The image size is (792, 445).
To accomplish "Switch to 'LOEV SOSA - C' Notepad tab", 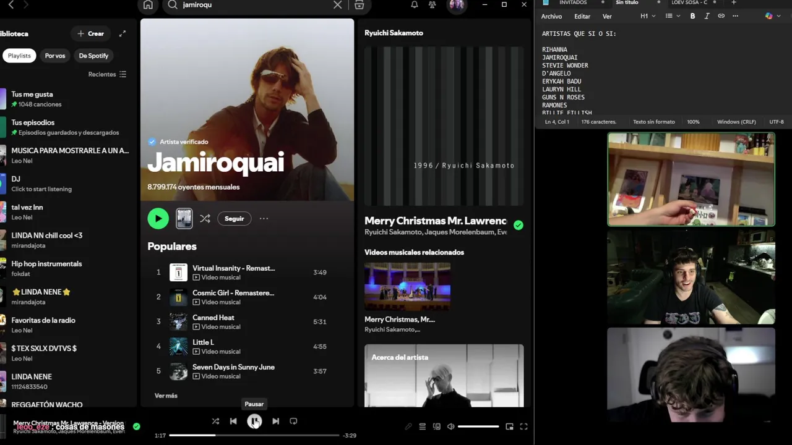I will pyautogui.click(x=689, y=2).
